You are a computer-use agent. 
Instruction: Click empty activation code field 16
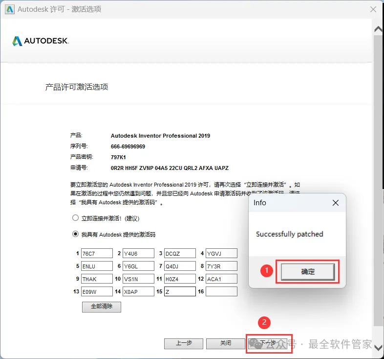221,292
